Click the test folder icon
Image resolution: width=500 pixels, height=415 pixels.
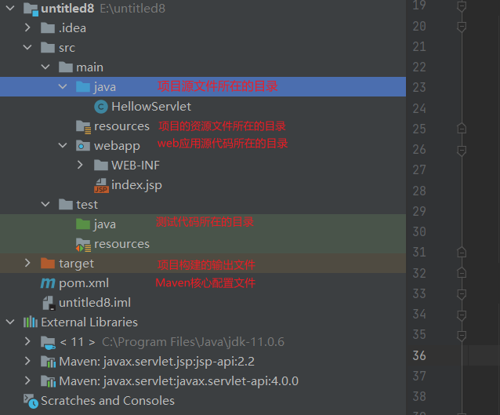point(66,205)
